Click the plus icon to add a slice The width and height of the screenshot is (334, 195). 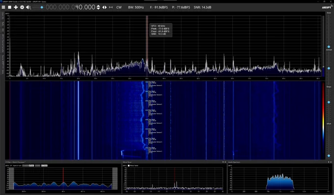click(x=16, y=7)
